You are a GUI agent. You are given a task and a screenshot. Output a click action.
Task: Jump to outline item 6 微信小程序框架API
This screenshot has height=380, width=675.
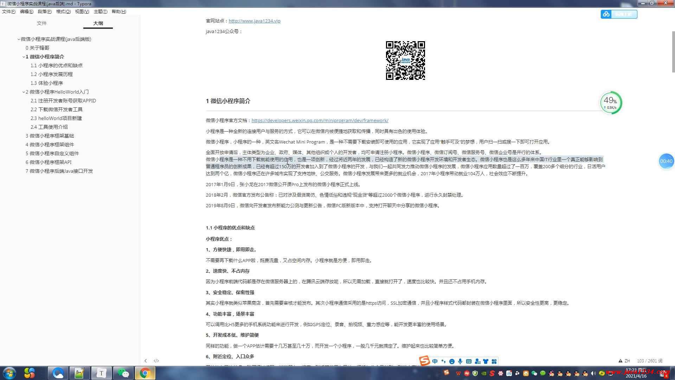coord(49,162)
